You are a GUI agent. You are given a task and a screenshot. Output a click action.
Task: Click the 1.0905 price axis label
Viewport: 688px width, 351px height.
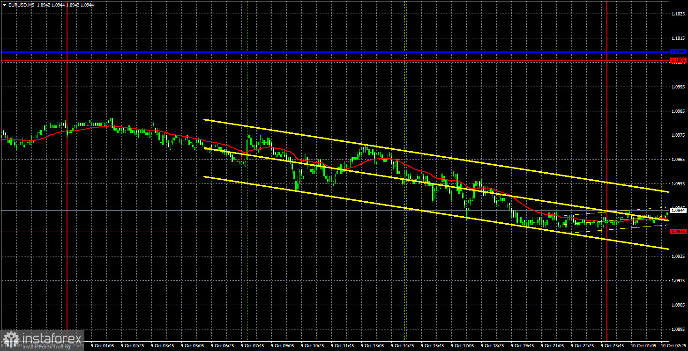click(x=678, y=305)
